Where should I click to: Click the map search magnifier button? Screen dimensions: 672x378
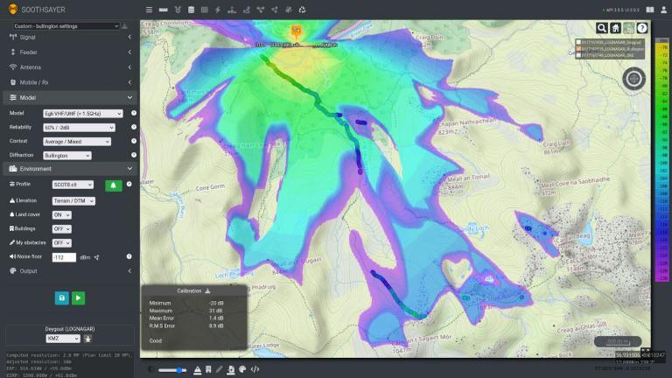(602, 28)
